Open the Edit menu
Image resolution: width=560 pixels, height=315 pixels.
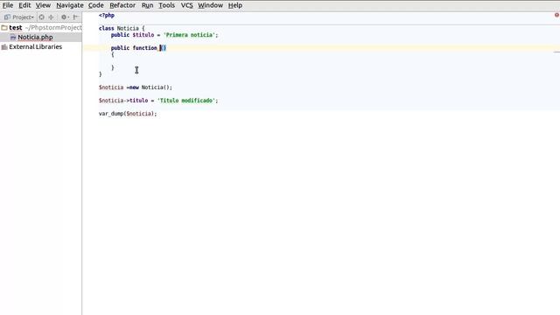click(24, 5)
